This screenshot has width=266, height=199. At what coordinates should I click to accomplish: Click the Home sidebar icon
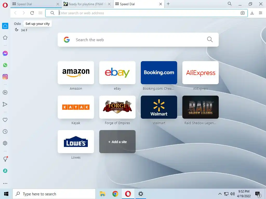click(x=5, y=26)
